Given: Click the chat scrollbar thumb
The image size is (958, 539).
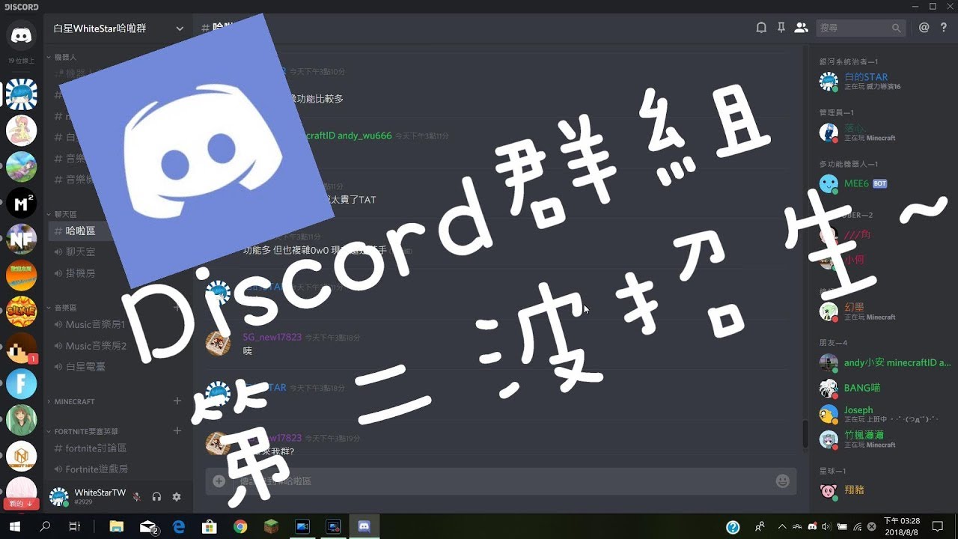Looking at the screenshot, I should 805,434.
